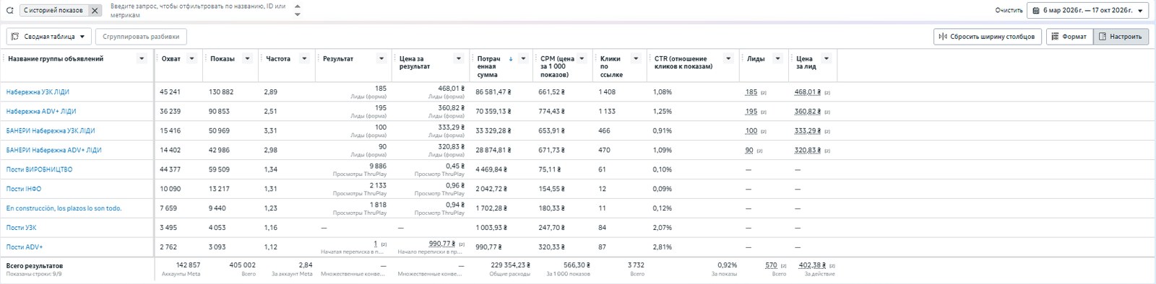Open the CTR column dropdown arrow
1156x284 pixels.
[728, 59]
